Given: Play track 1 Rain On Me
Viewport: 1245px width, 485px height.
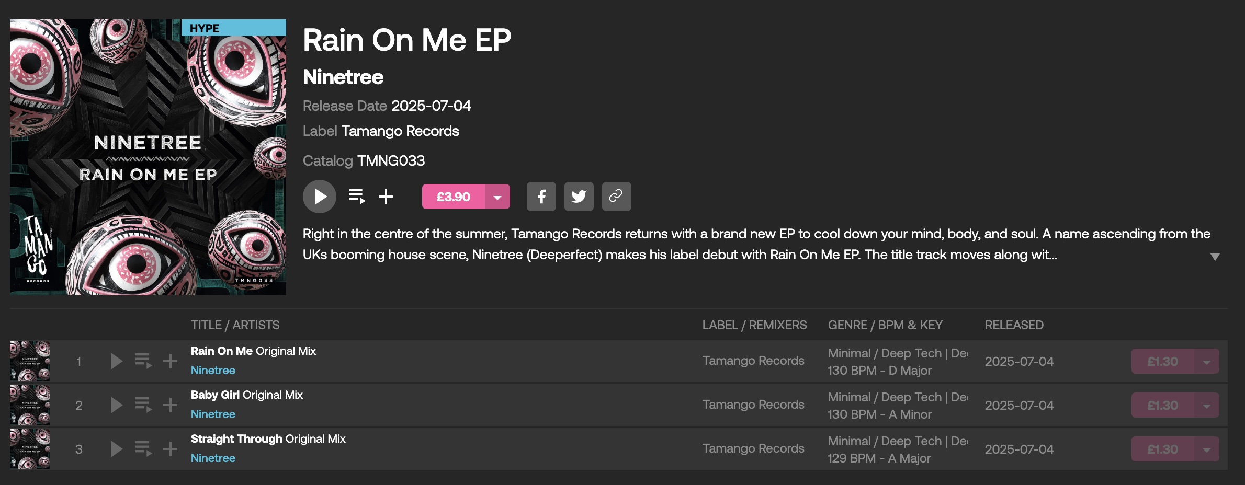Looking at the screenshot, I should [116, 361].
